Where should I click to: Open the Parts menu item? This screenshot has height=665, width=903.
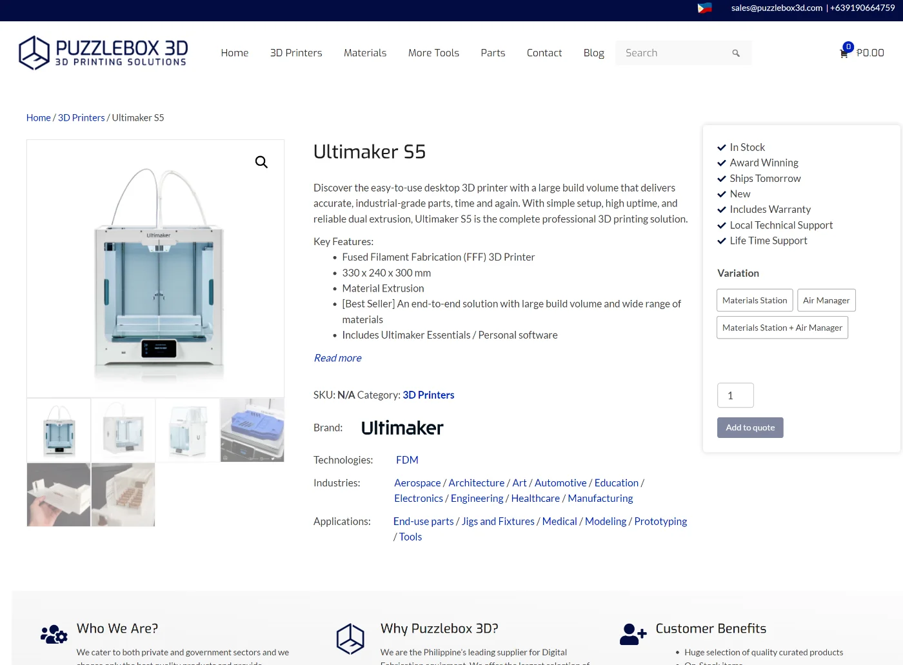[493, 53]
